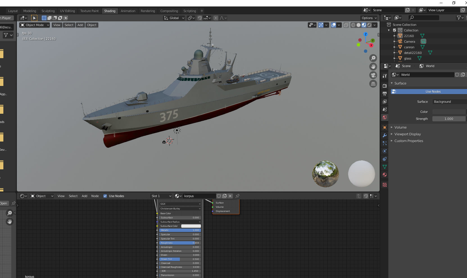Open object types visibility dropdown
The height and width of the screenshot is (278, 467).
tap(312, 25)
